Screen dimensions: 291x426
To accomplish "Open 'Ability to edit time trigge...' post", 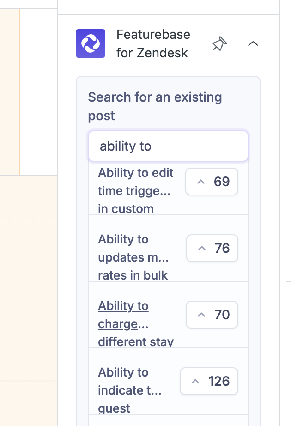I will 135,190.
